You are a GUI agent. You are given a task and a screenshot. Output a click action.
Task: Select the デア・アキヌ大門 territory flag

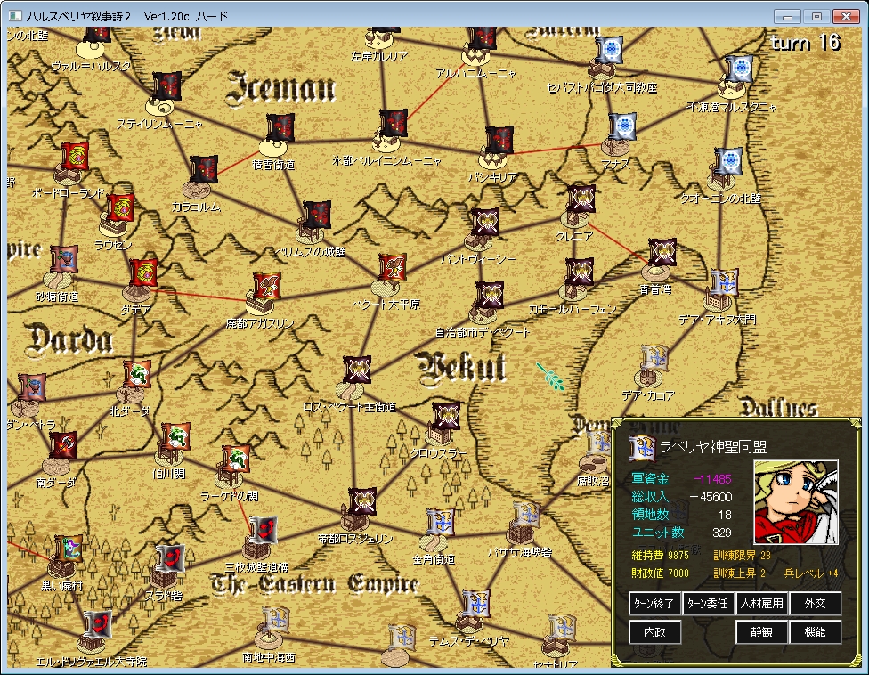725,282
